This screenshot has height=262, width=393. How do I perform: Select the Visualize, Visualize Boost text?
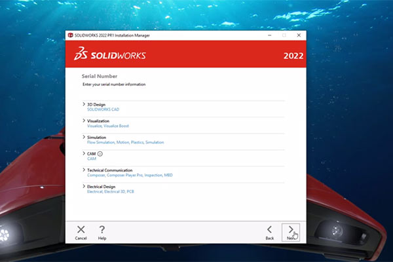pyautogui.click(x=108, y=126)
